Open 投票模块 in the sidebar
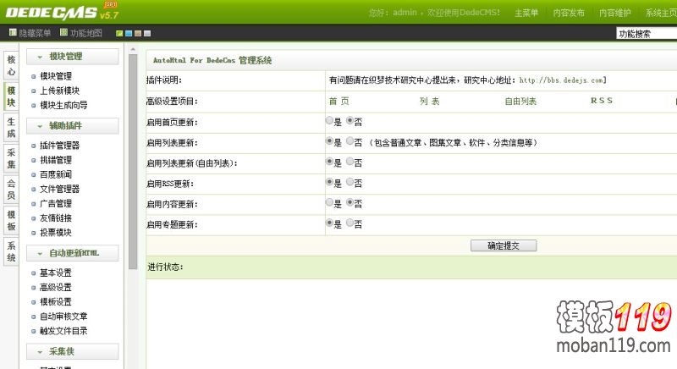The image size is (677, 369). 56,233
